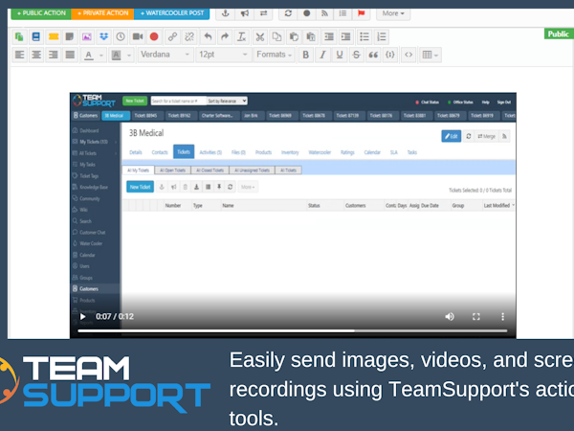Click the ticket search field in video
The height and width of the screenshot is (431, 574).
pyautogui.click(x=178, y=101)
